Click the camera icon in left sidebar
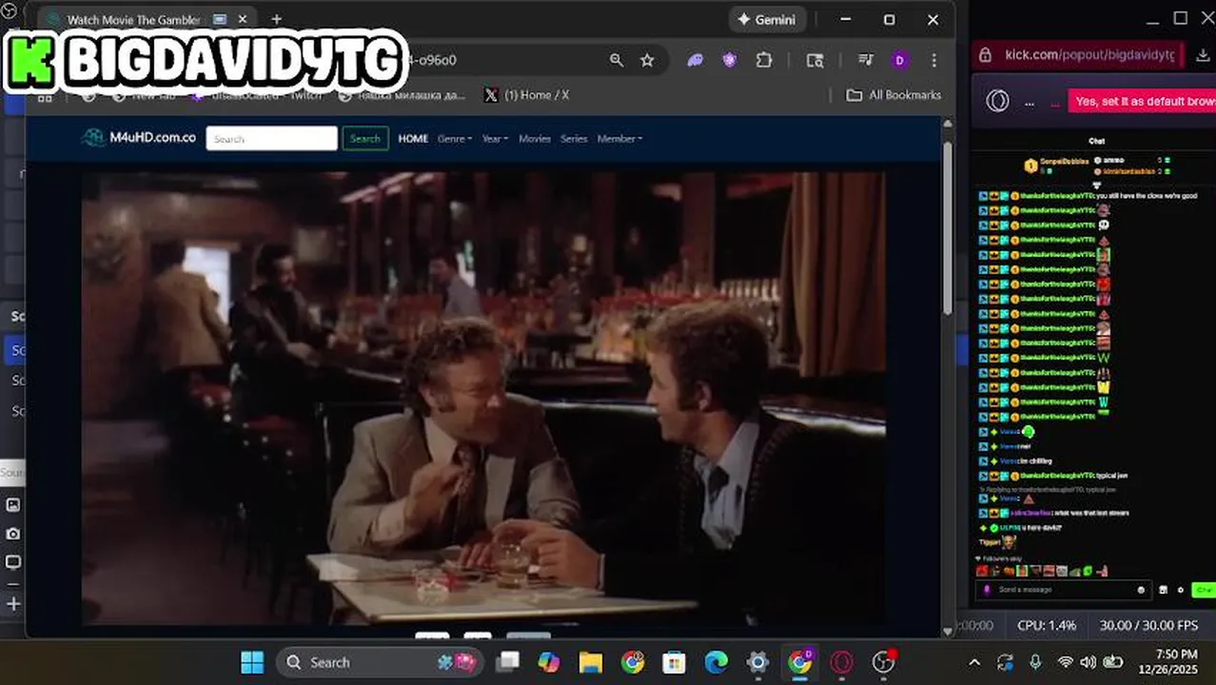Viewport: 1216px width, 685px height. click(13, 534)
